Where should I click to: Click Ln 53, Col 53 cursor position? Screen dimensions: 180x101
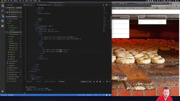click(81, 95)
